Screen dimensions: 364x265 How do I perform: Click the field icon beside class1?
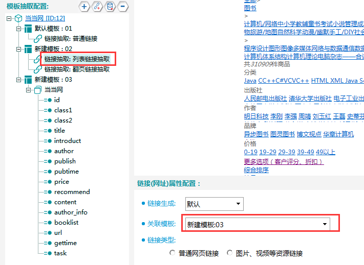(48, 110)
